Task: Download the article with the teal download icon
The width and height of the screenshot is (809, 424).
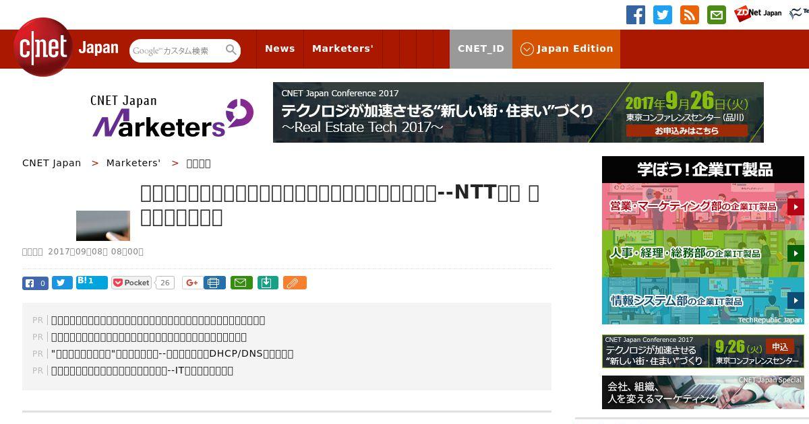Action: (x=267, y=283)
